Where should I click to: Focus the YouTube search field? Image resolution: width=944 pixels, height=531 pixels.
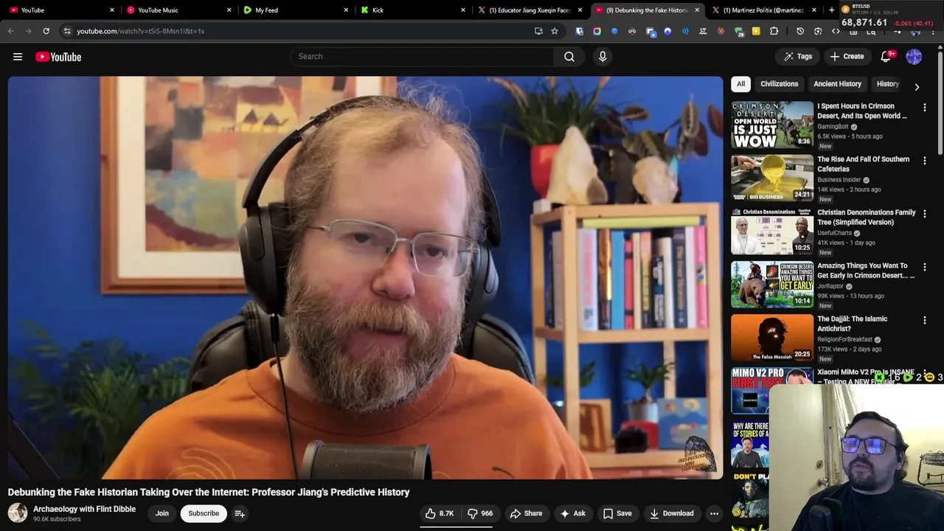coord(422,57)
